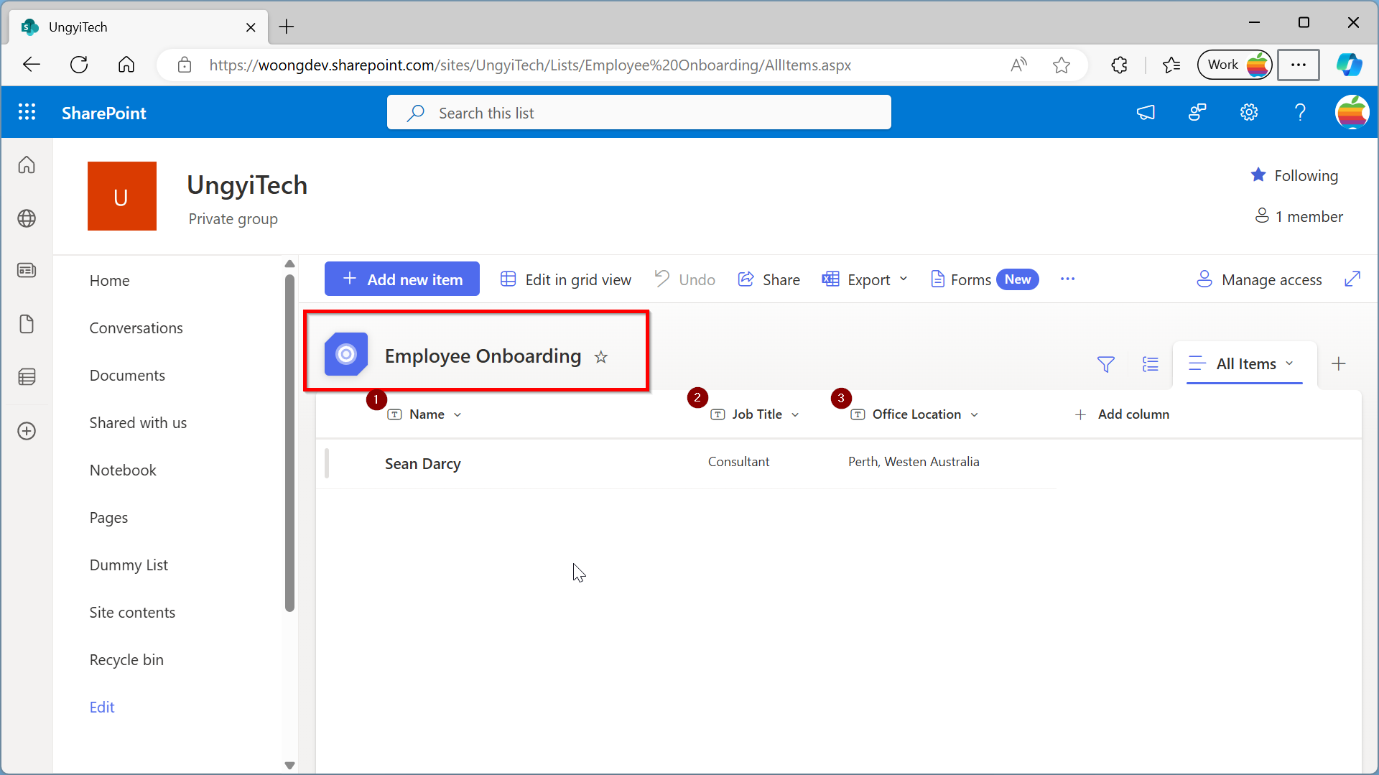Expand content to full screen arrow
The width and height of the screenshot is (1379, 775).
[x=1352, y=279]
